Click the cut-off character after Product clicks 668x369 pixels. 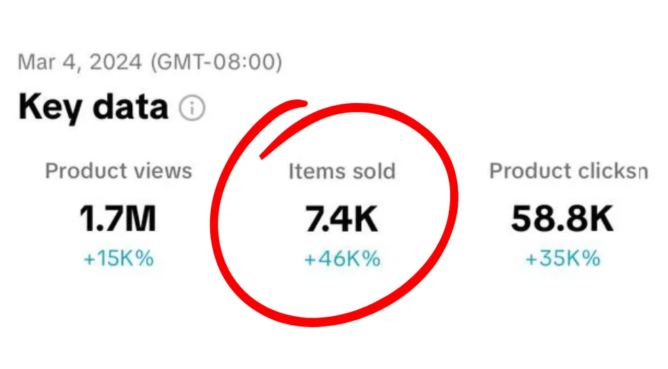point(643,173)
